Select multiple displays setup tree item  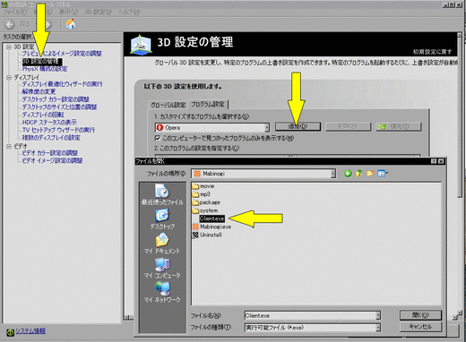[51, 138]
